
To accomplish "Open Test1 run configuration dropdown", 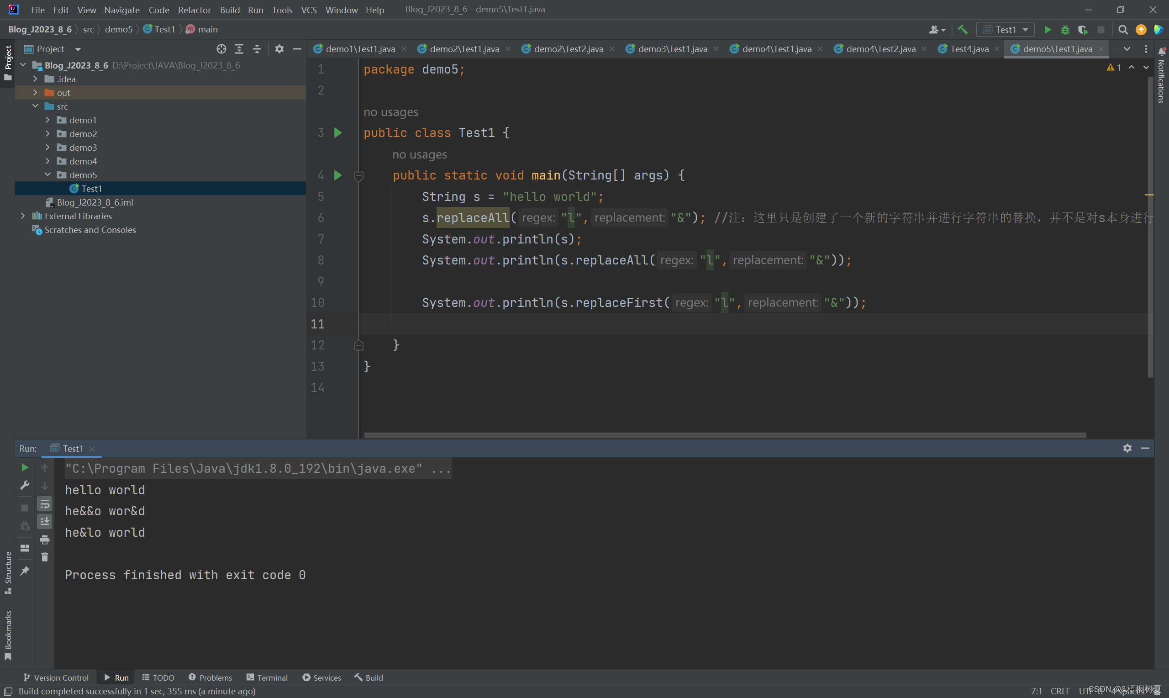I will pos(1006,30).
